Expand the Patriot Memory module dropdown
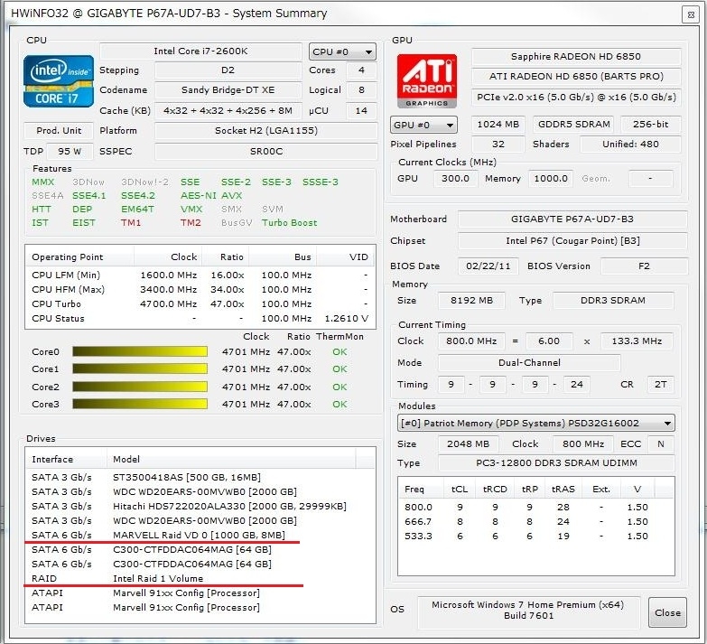707x644 pixels. pyautogui.click(x=536, y=423)
